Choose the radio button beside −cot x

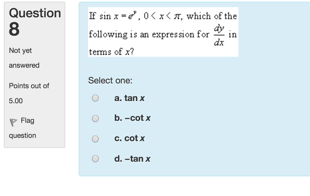click(95, 118)
